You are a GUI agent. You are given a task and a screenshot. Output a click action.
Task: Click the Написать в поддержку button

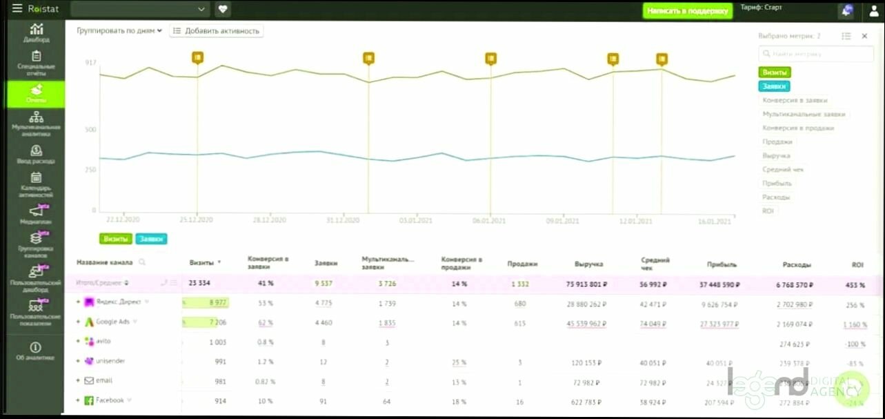coord(688,10)
